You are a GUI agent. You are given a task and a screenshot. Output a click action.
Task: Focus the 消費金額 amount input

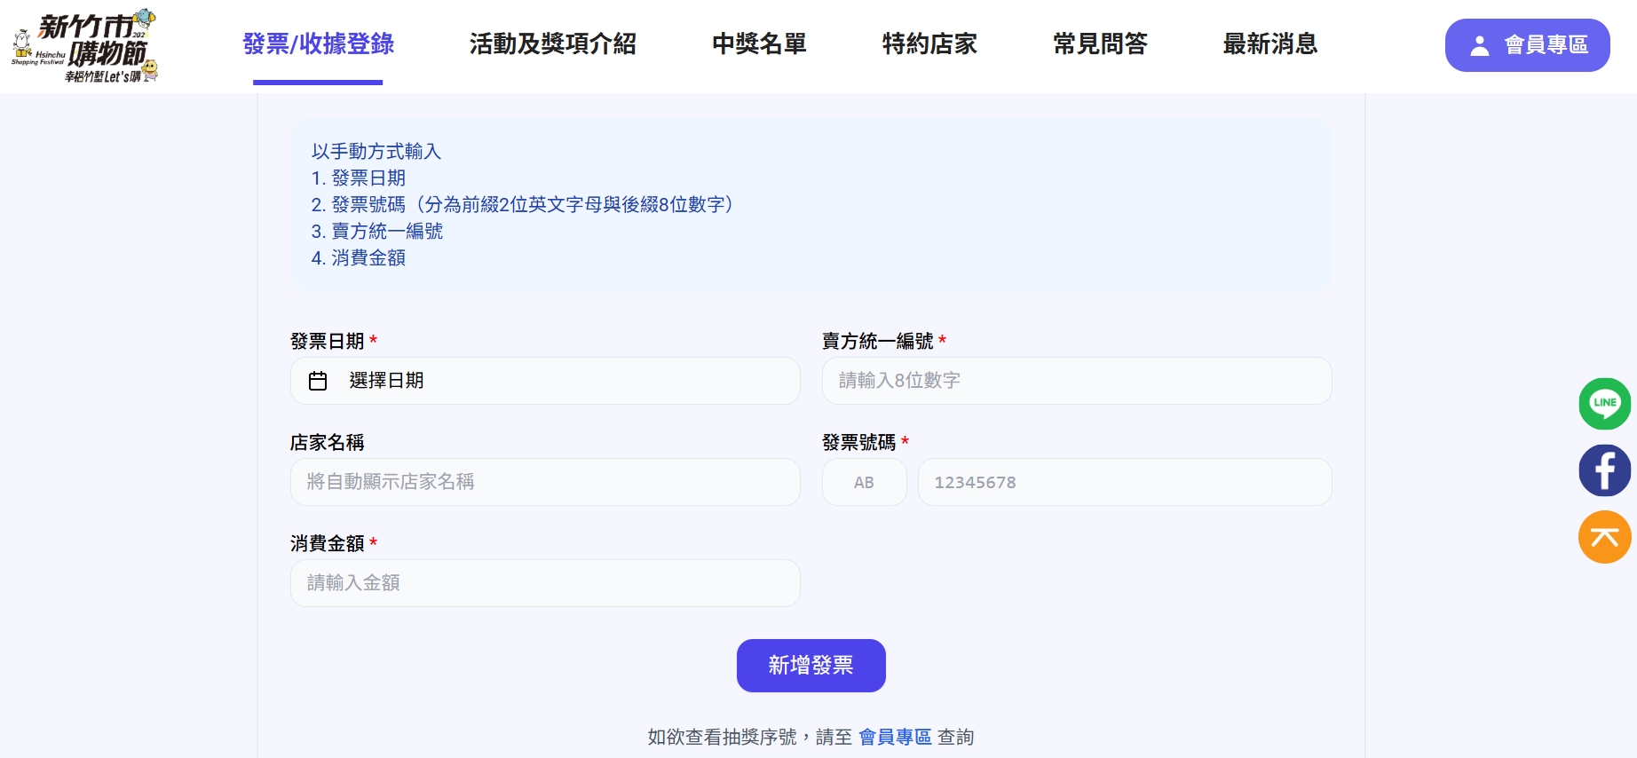click(545, 583)
